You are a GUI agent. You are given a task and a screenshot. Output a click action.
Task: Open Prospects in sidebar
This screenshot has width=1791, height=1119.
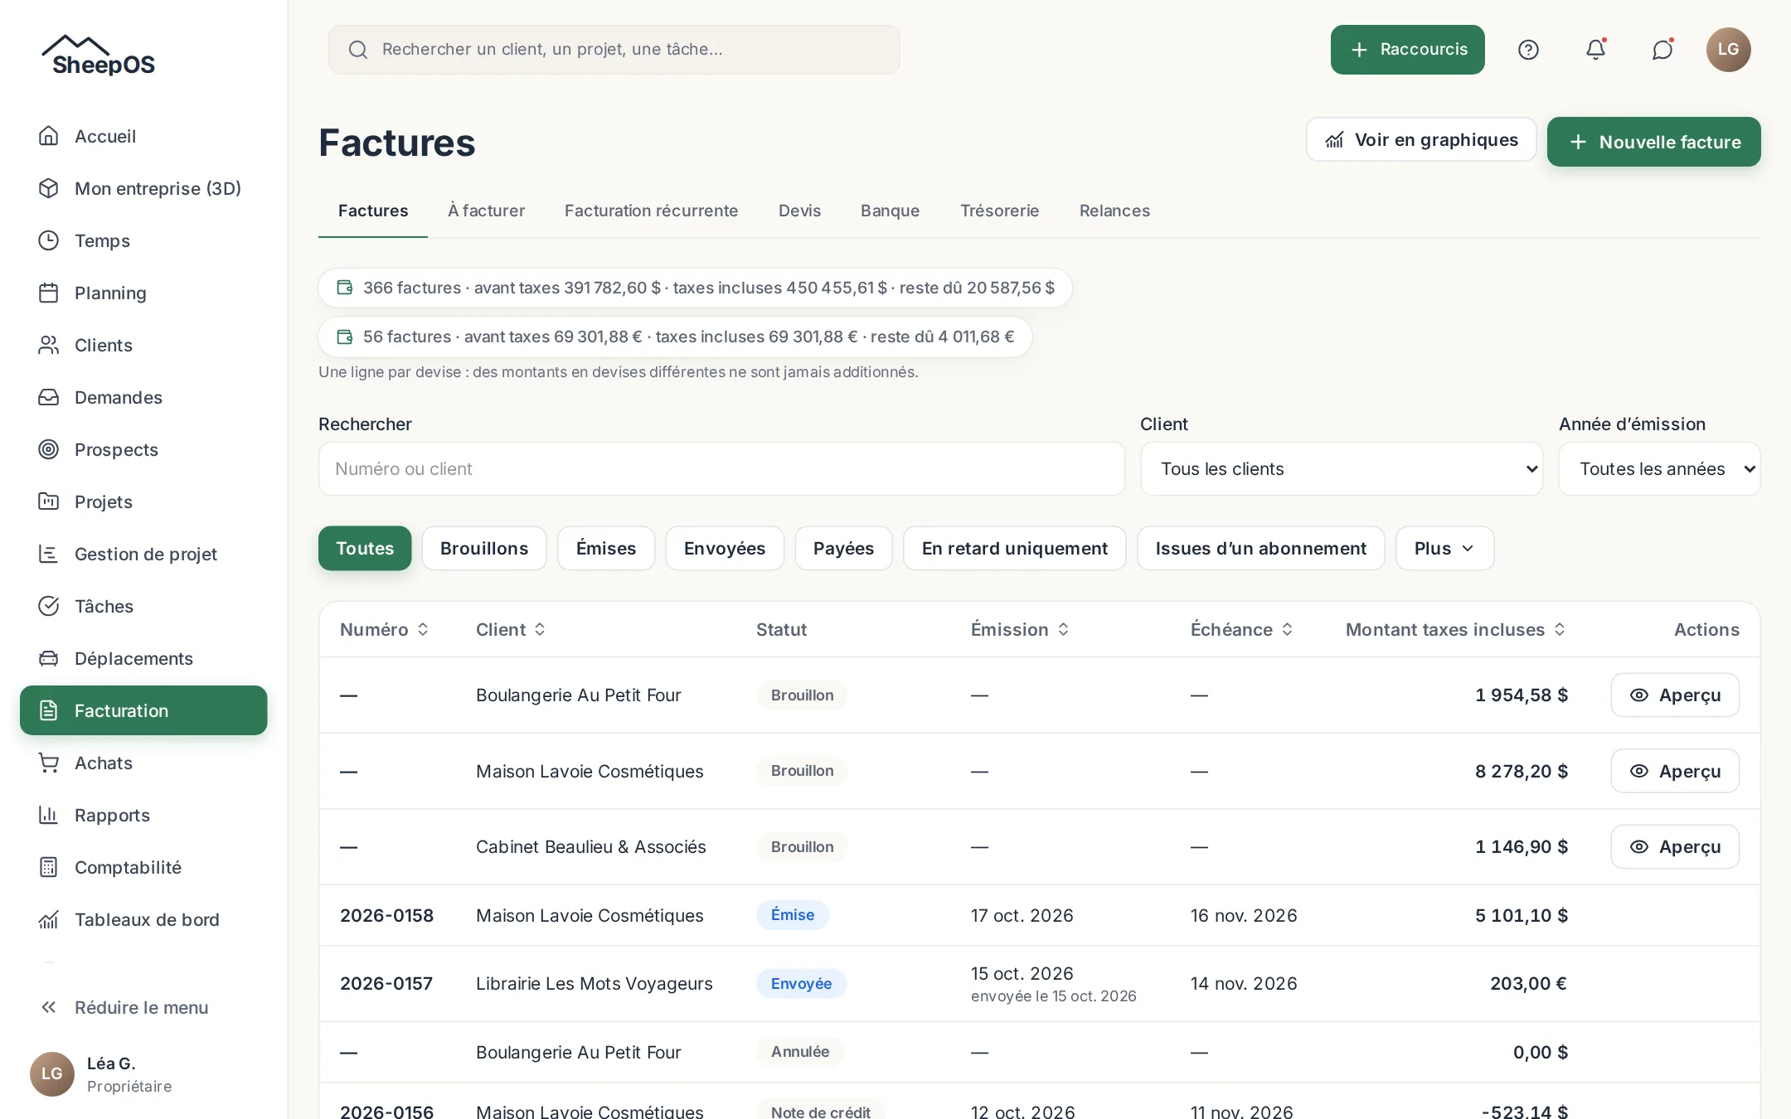click(x=143, y=449)
